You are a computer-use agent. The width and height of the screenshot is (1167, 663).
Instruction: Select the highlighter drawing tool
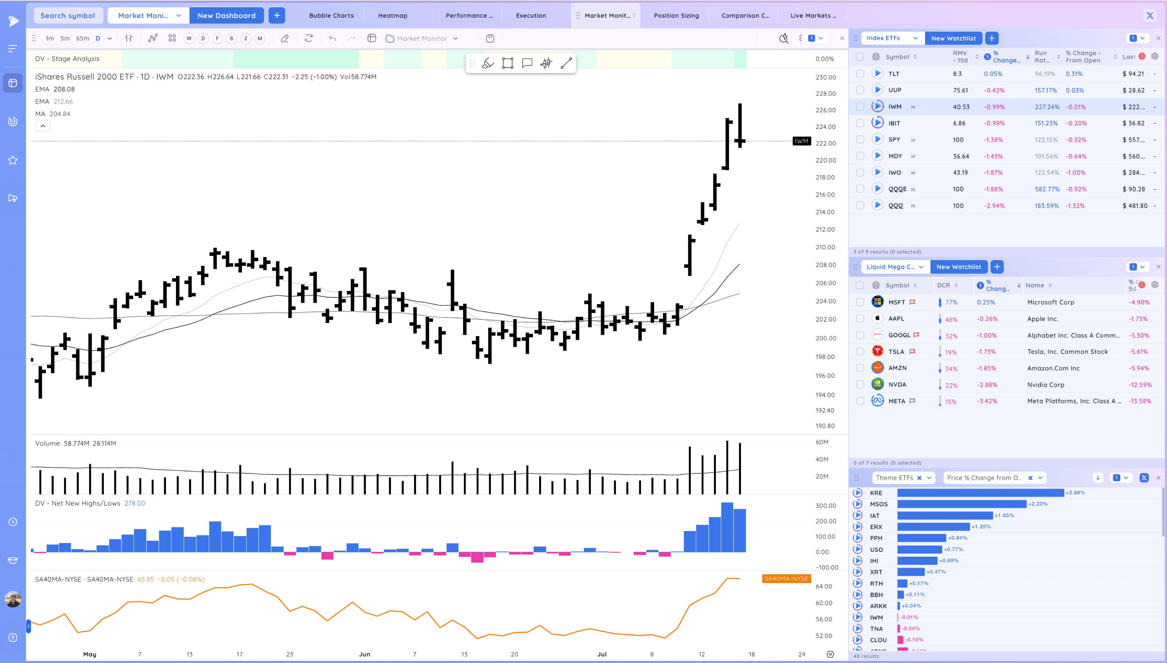coord(488,63)
